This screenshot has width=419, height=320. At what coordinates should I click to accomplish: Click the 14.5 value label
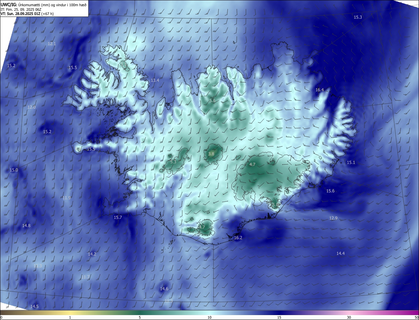click(x=34, y=306)
